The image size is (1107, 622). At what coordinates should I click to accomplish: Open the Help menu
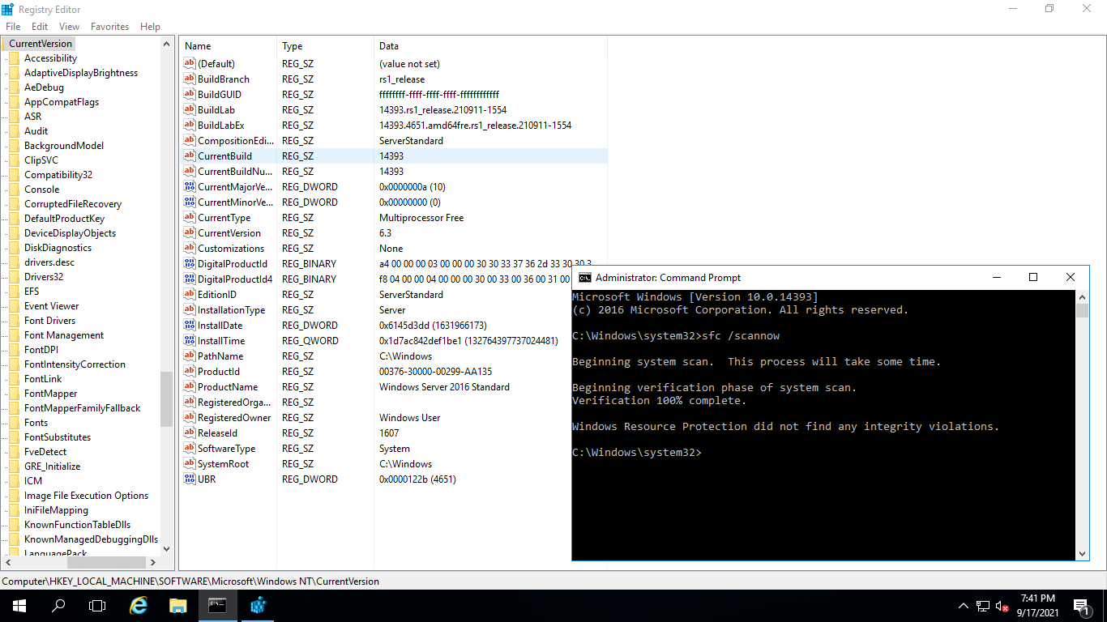150,27
